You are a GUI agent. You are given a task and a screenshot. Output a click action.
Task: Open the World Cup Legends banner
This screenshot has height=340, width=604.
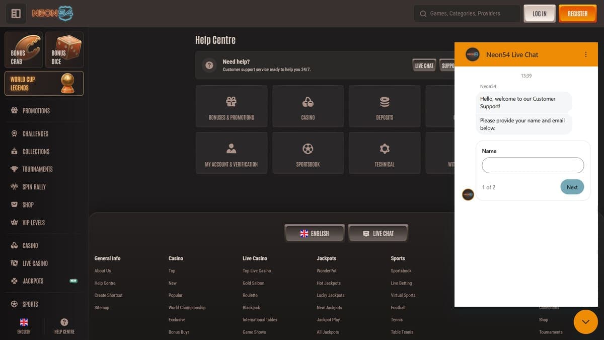pos(44,83)
